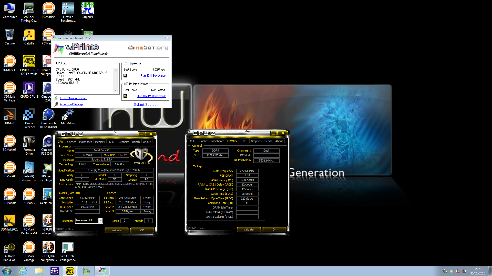
Task: Click Validate in left CPU-Z window
Action: click(116, 230)
